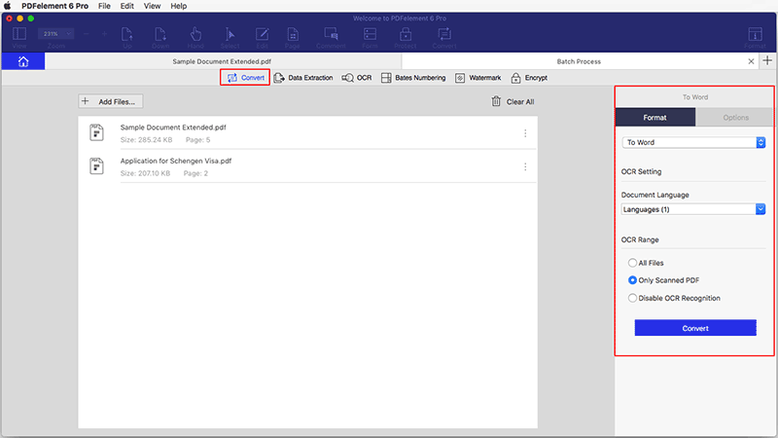Click Sample Document Extended.pdf file icon

pos(96,132)
